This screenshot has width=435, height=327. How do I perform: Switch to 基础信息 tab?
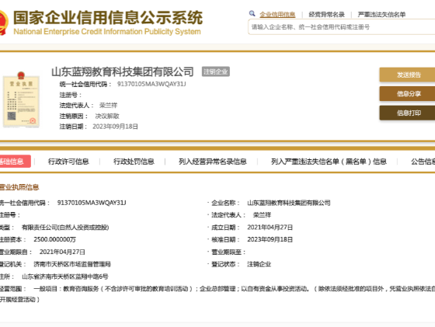click(15, 162)
